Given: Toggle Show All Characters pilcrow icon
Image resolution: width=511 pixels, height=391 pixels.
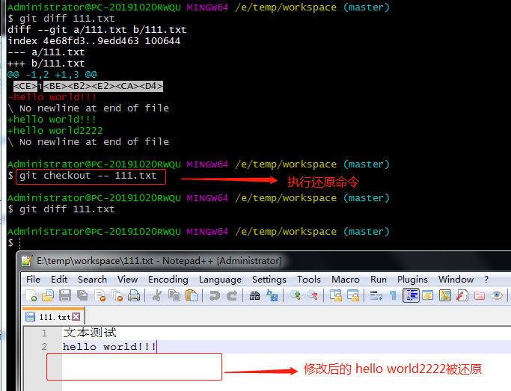Looking at the screenshot, I should [393, 295].
